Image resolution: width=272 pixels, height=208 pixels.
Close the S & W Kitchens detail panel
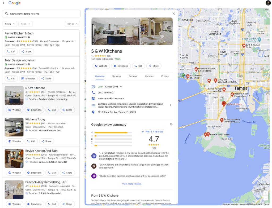point(174,14)
